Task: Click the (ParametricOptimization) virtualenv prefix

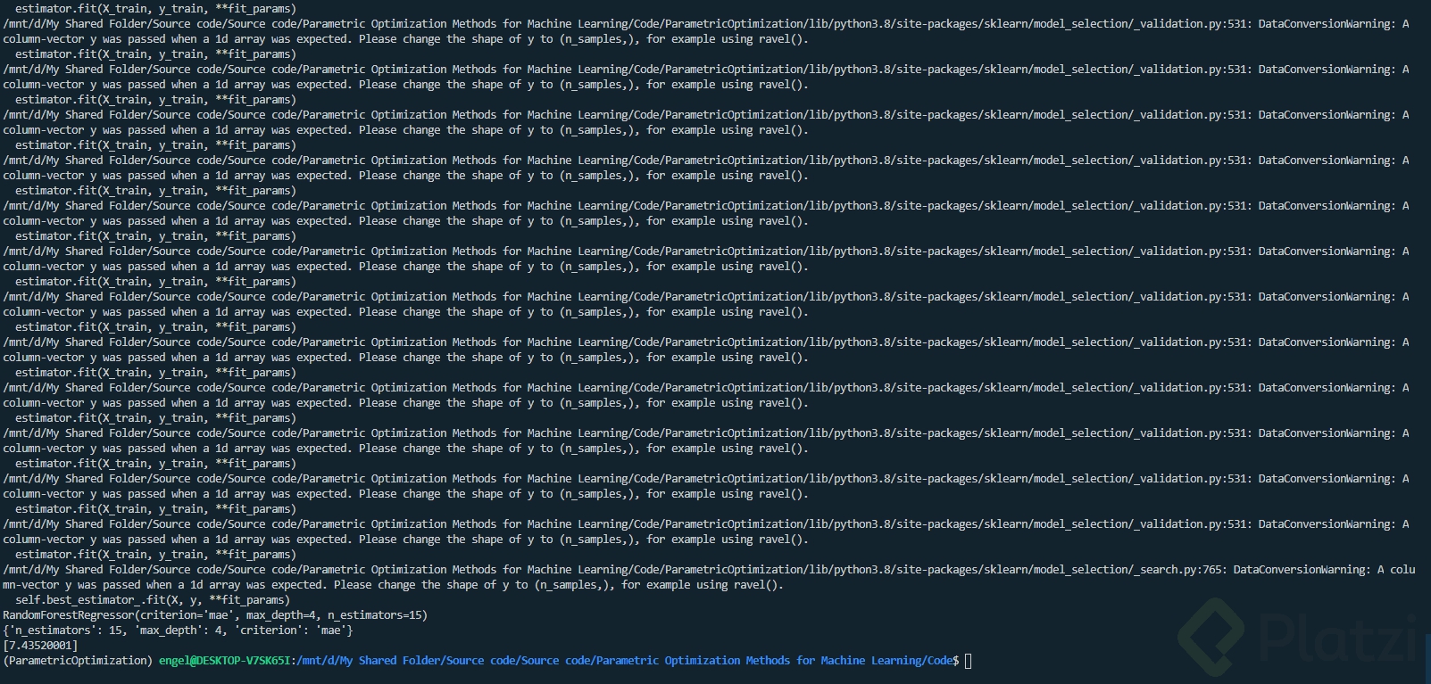Action: [79, 661]
